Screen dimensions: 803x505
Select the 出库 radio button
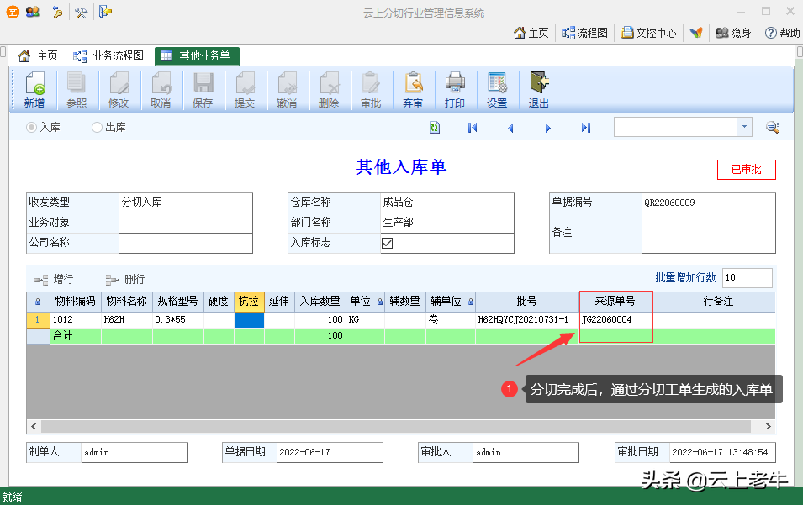tap(98, 128)
